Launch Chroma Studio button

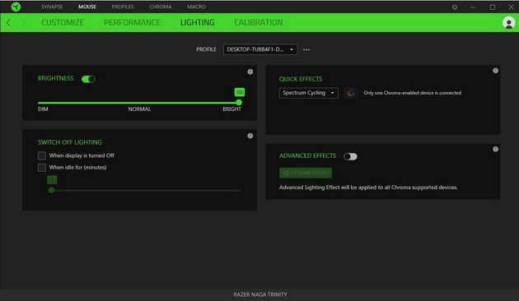[306, 173]
